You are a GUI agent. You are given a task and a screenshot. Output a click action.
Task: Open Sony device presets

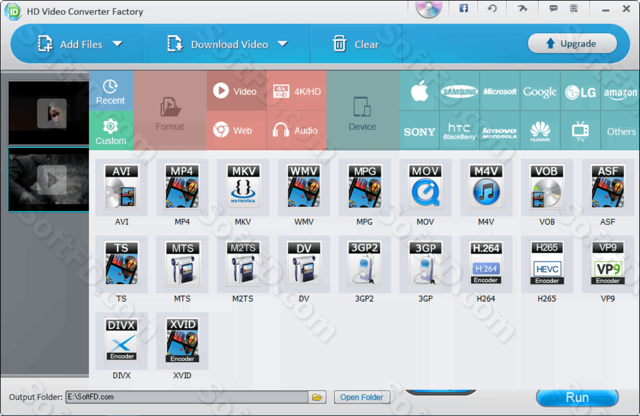click(x=419, y=131)
